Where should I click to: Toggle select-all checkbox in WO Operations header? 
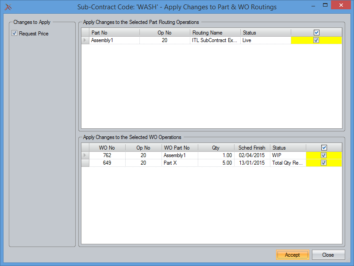[324, 148]
